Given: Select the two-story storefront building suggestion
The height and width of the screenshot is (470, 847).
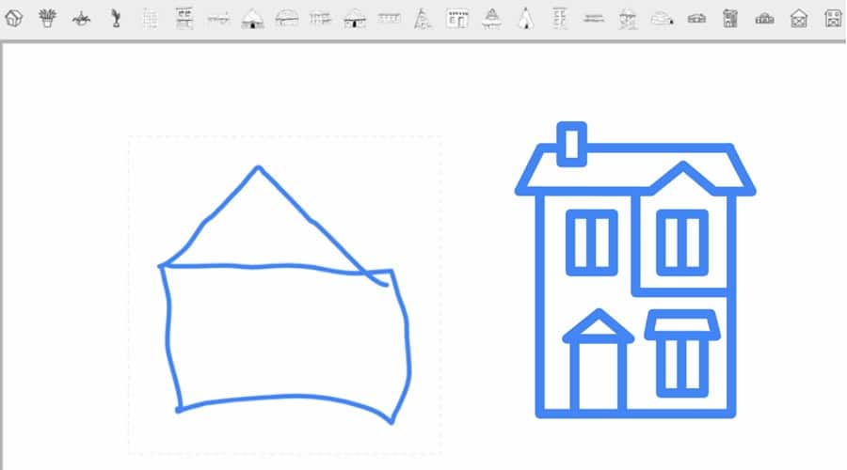Looking at the screenshot, I should [184, 19].
